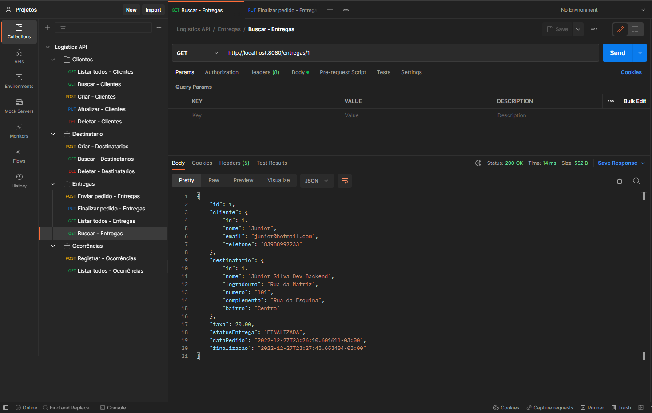Image resolution: width=652 pixels, height=413 pixels.
Task: Click the edit pencil icon
Action: [x=620, y=29]
